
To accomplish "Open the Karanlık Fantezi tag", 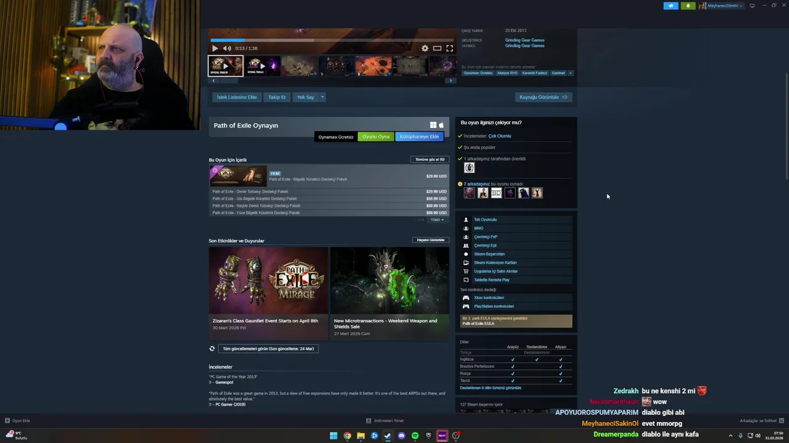I will point(534,73).
